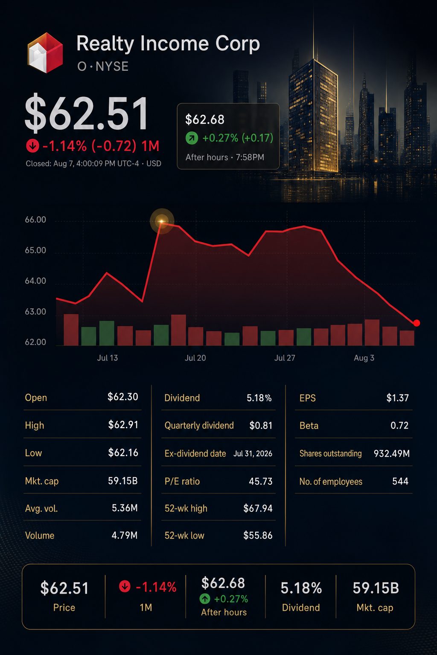Image resolution: width=437 pixels, height=655 pixels.
Task: Click the 64.00 price axis label
Action: click(35, 281)
